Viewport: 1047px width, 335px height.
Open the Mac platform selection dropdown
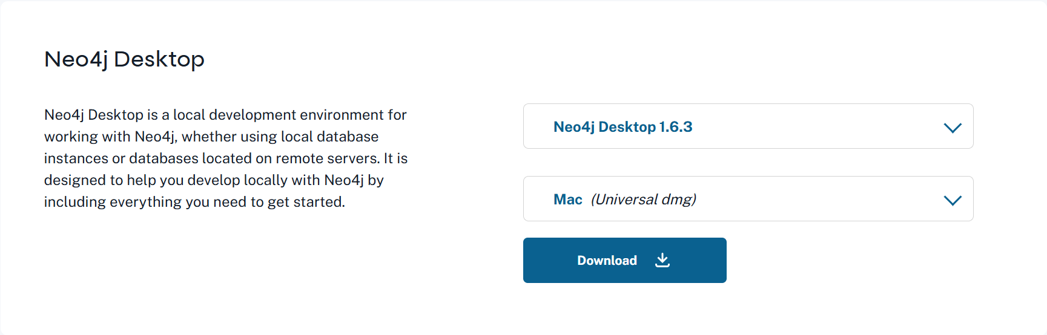[x=748, y=199]
